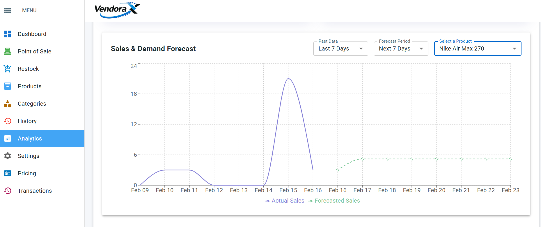Click the Point of Sale register icon
Screen dimensions: 541x227
(x=8, y=51)
